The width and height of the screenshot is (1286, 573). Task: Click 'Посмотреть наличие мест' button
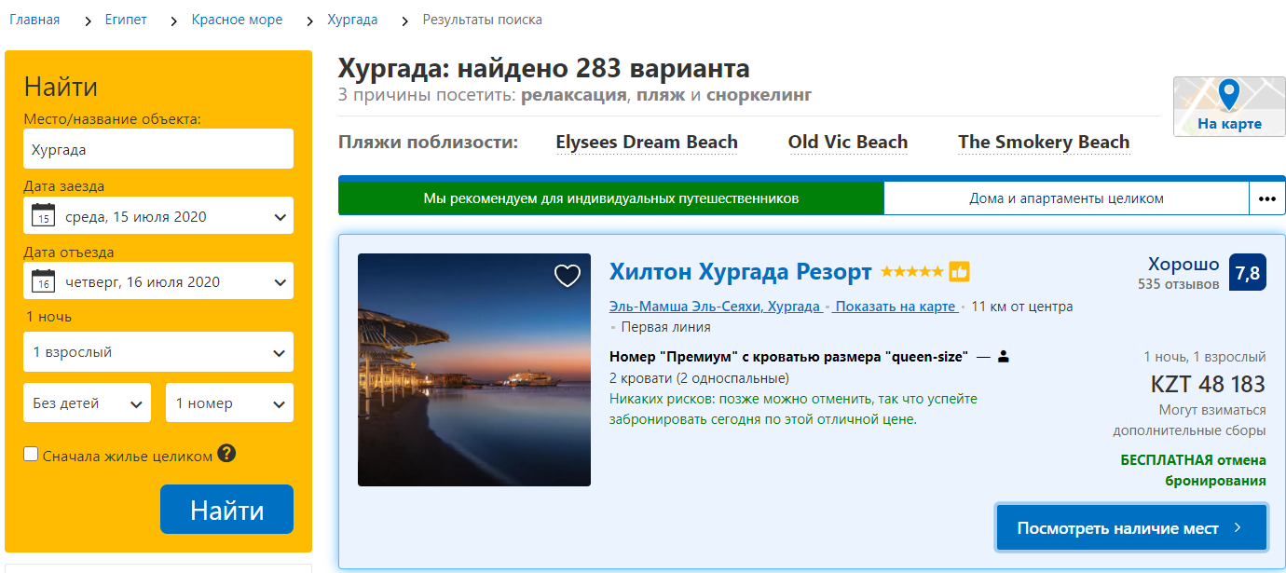1130,528
